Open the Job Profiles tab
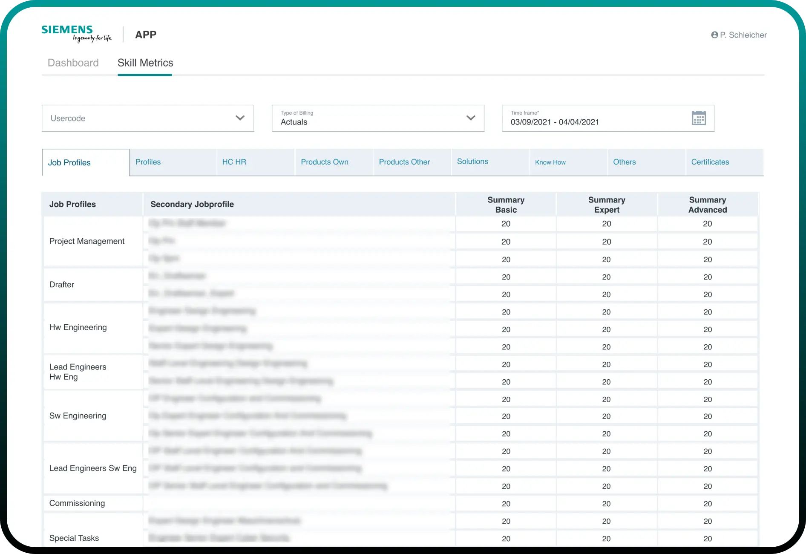This screenshot has height=554, width=806. coord(86,162)
